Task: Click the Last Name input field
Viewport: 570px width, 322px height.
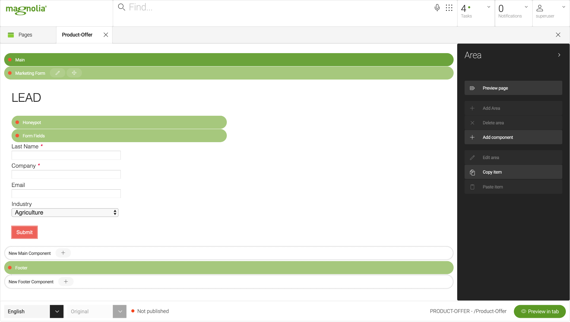Action: pyautogui.click(x=66, y=155)
